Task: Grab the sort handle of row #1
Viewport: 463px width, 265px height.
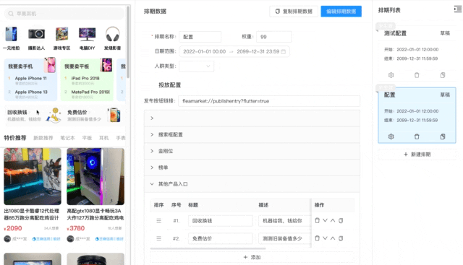Action: click(x=159, y=220)
